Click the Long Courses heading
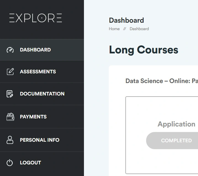 pos(144,50)
